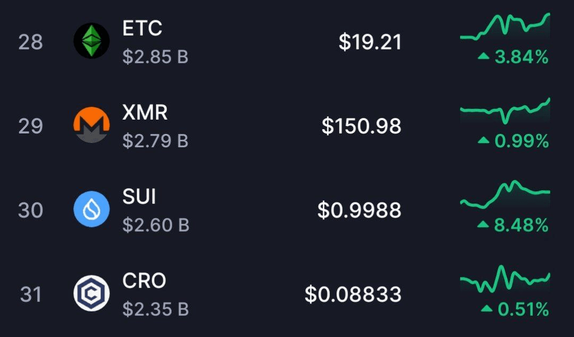View the SUI sparkline price chart

pyautogui.click(x=505, y=195)
